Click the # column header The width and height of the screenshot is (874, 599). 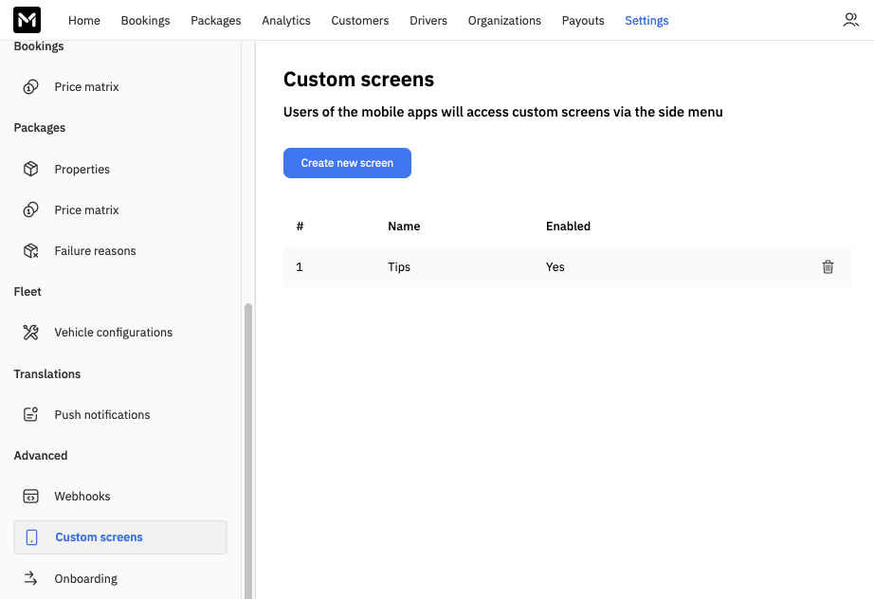tap(300, 227)
